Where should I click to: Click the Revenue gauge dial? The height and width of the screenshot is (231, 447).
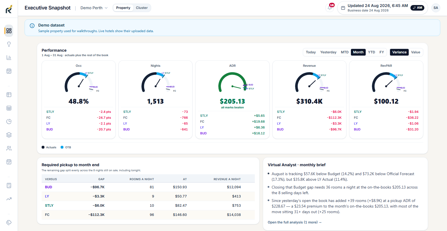309,82
